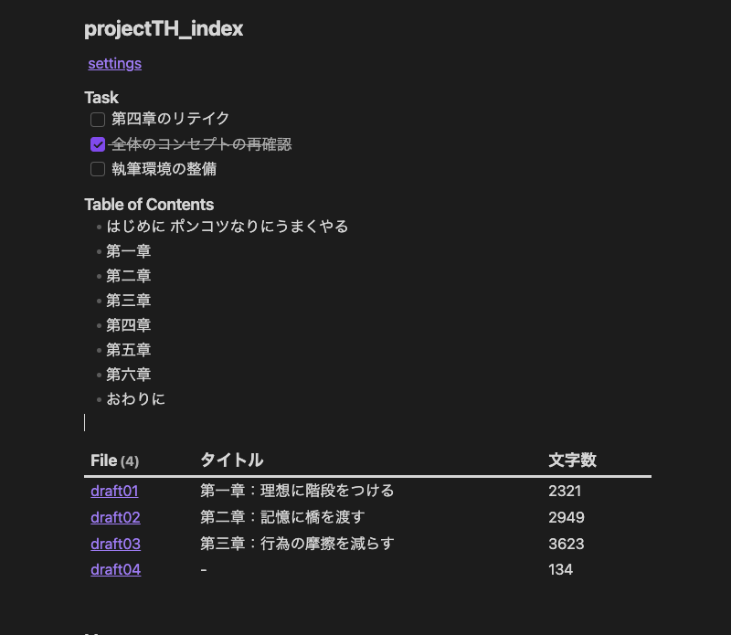Check the 執筆環境の整備 task checkbox

click(x=98, y=169)
